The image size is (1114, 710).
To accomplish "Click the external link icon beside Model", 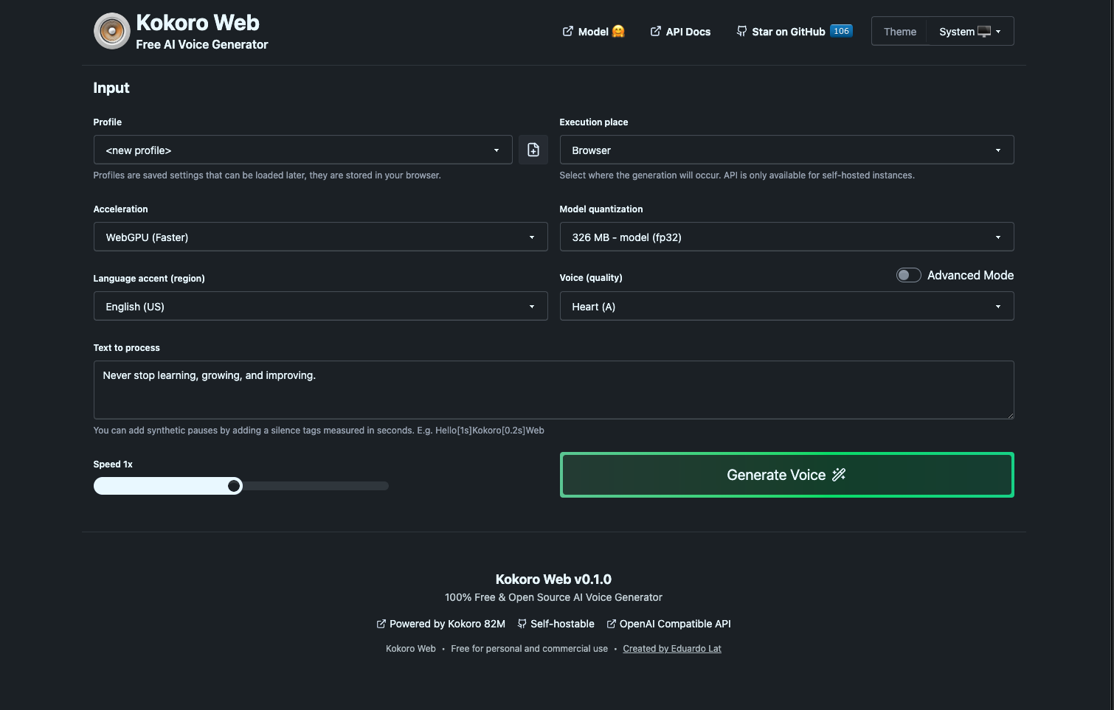I will click(567, 32).
